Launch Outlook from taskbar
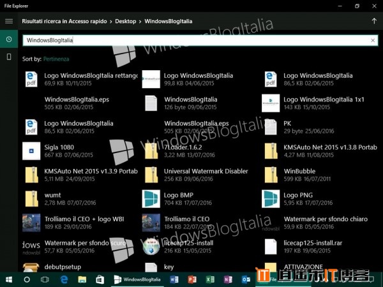 coord(246,280)
